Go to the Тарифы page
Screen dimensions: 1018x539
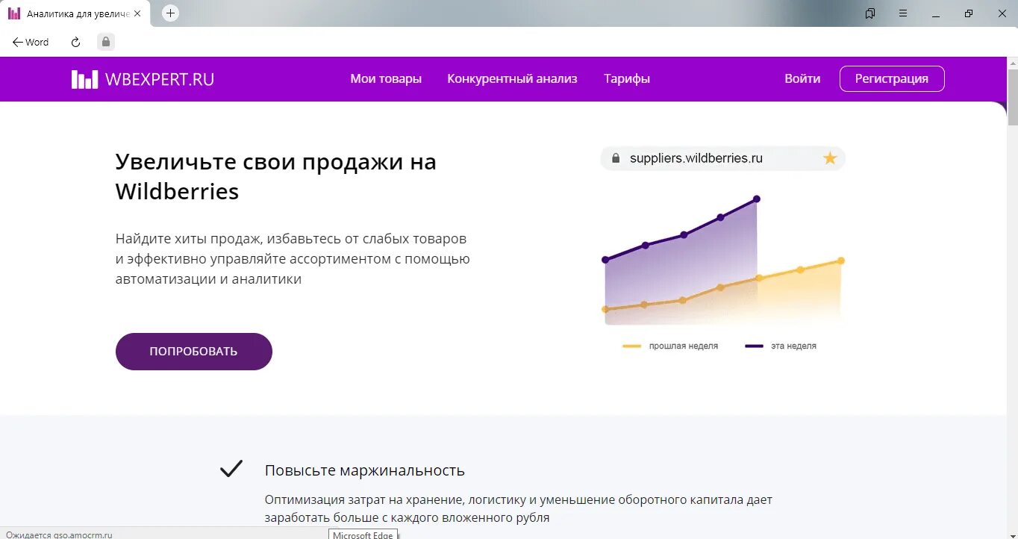[627, 78]
